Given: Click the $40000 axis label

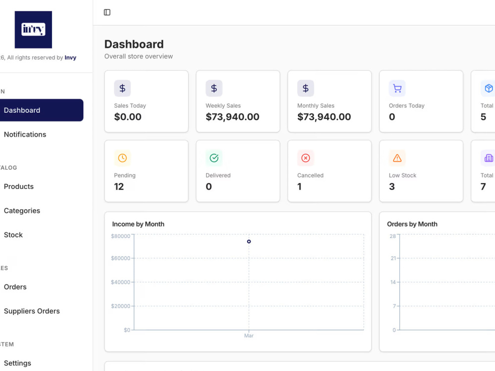Looking at the screenshot, I should (x=120, y=282).
